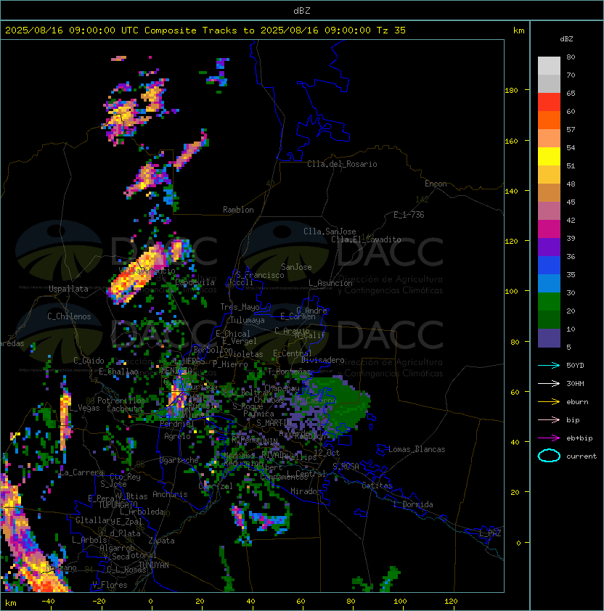
Task: Click the '30HM' legend label
Action: 575,384
